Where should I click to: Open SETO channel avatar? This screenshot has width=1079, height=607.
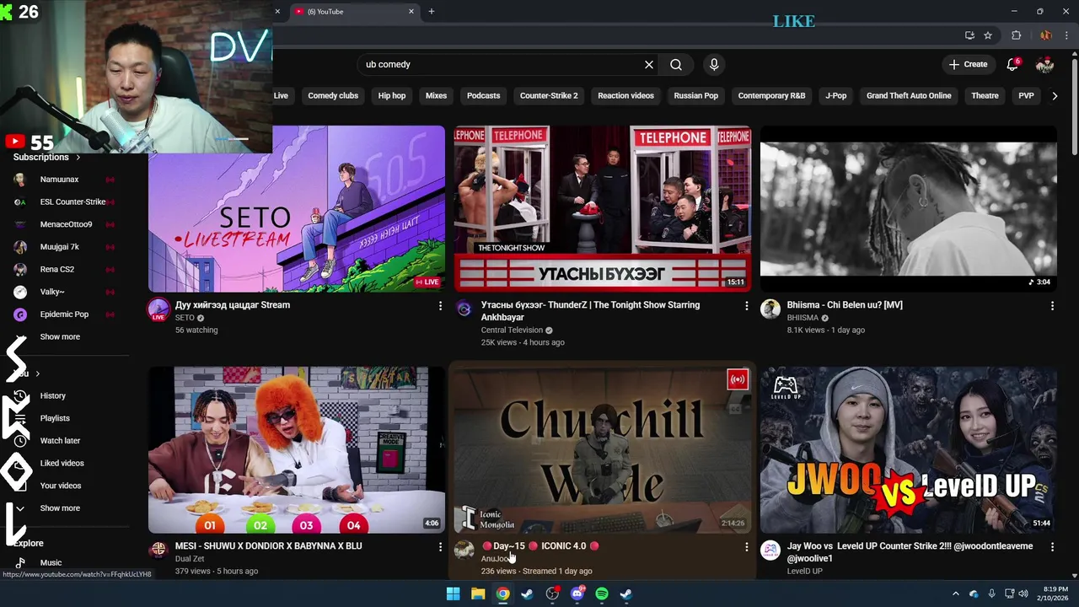pos(158,309)
